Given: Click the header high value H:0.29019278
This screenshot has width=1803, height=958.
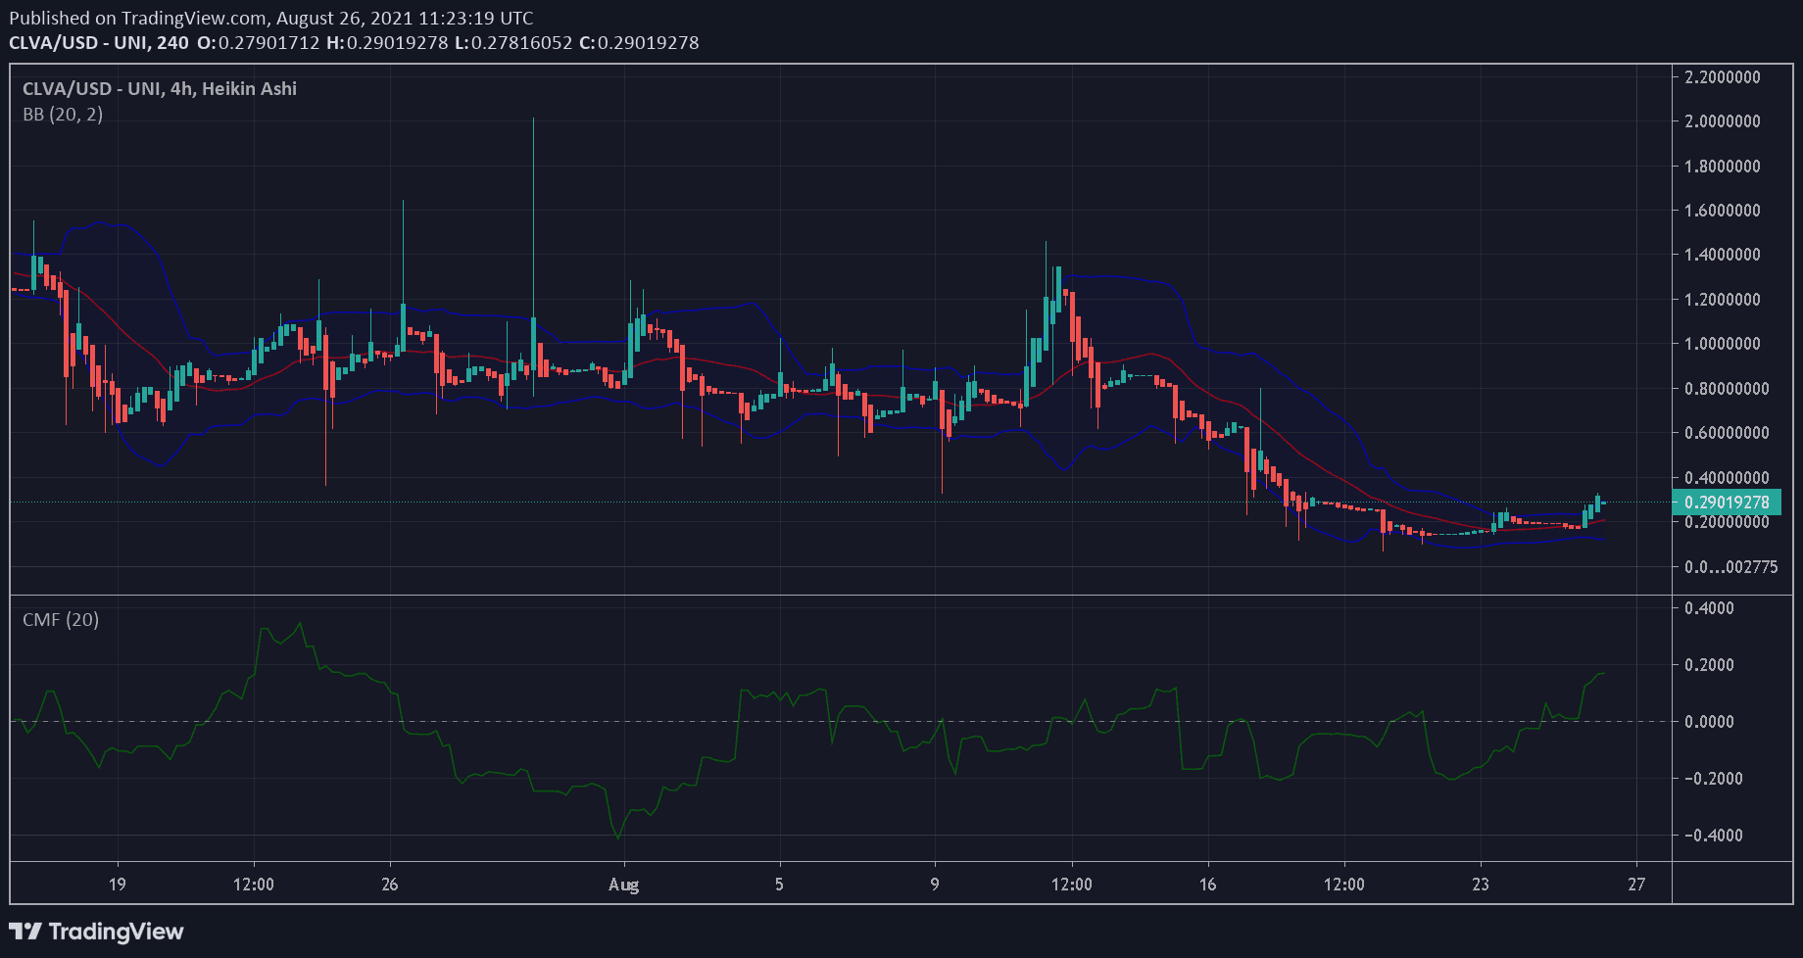Looking at the screenshot, I should [387, 43].
